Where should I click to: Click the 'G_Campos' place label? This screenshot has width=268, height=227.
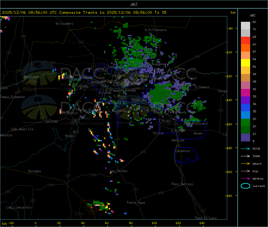pyautogui.click(x=202, y=87)
